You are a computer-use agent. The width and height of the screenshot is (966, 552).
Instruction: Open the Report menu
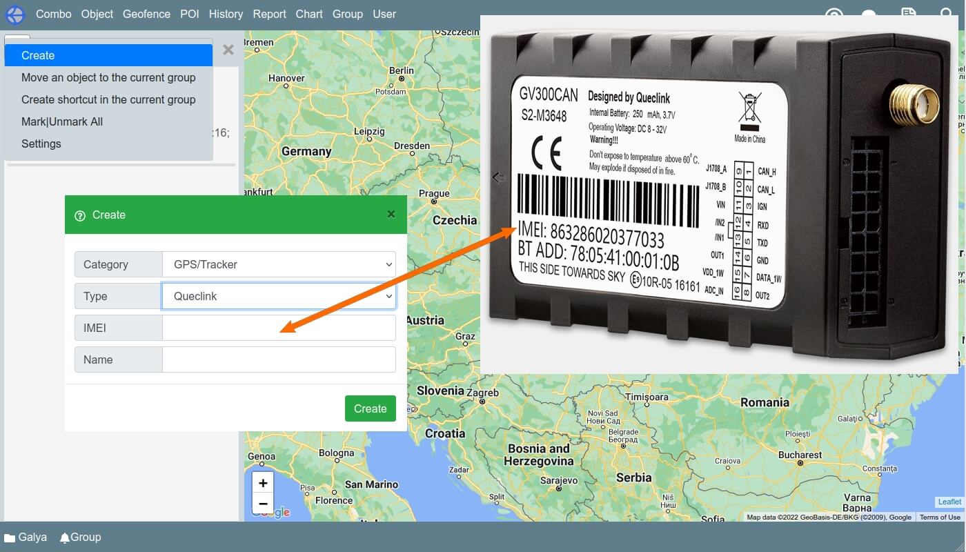[x=269, y=14]
